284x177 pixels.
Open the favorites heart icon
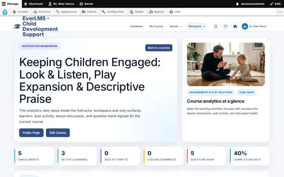point(225,26)
